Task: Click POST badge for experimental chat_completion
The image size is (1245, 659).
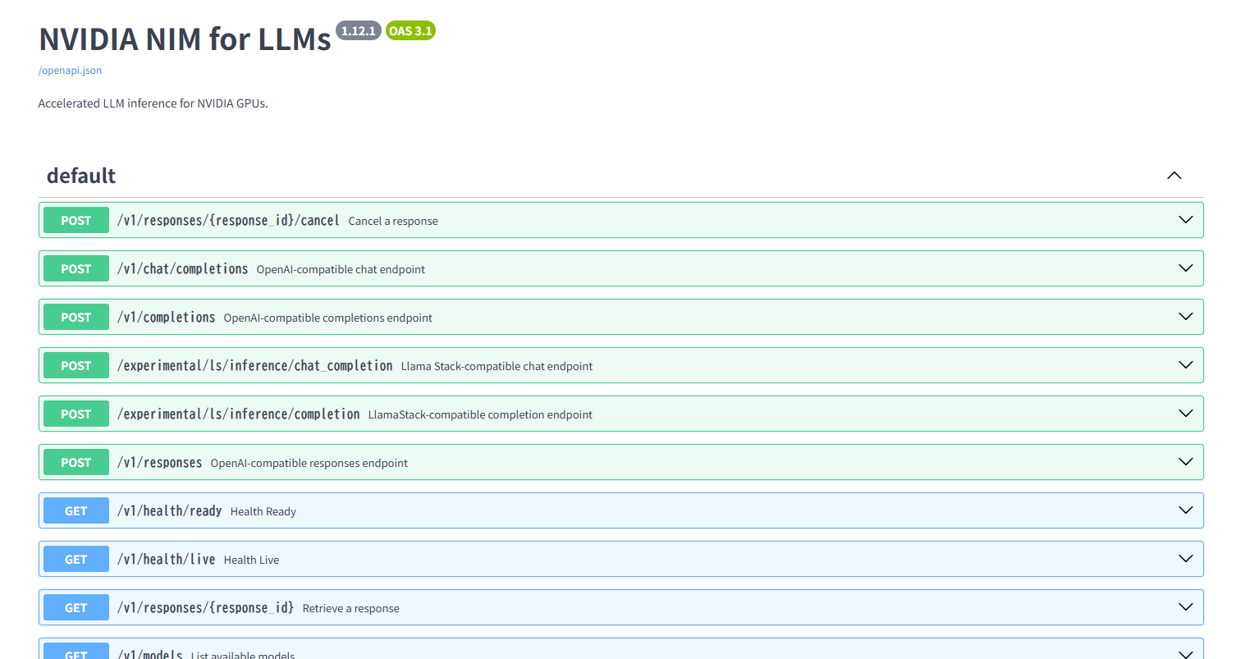Action: click(x=76, y=365)
